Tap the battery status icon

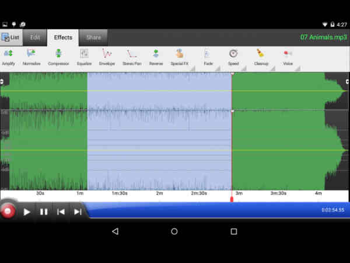coord(332,25)
